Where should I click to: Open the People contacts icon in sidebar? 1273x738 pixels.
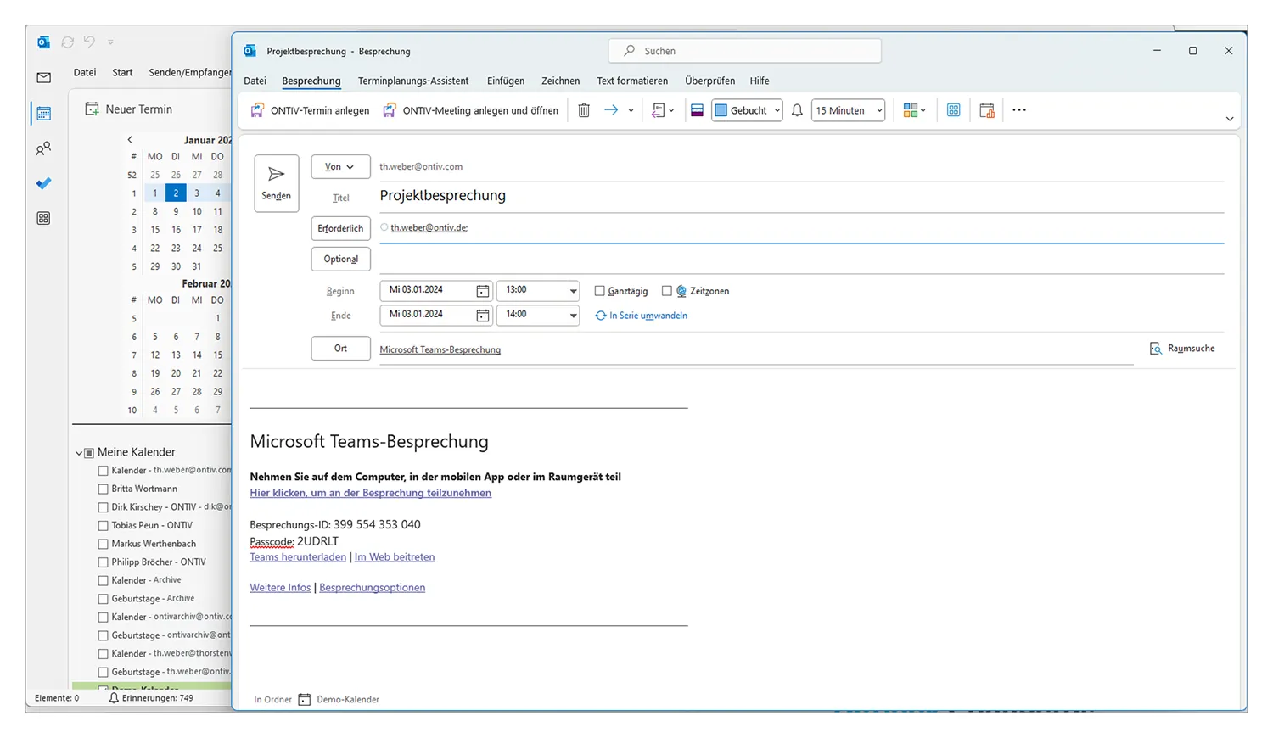point(44,148)
